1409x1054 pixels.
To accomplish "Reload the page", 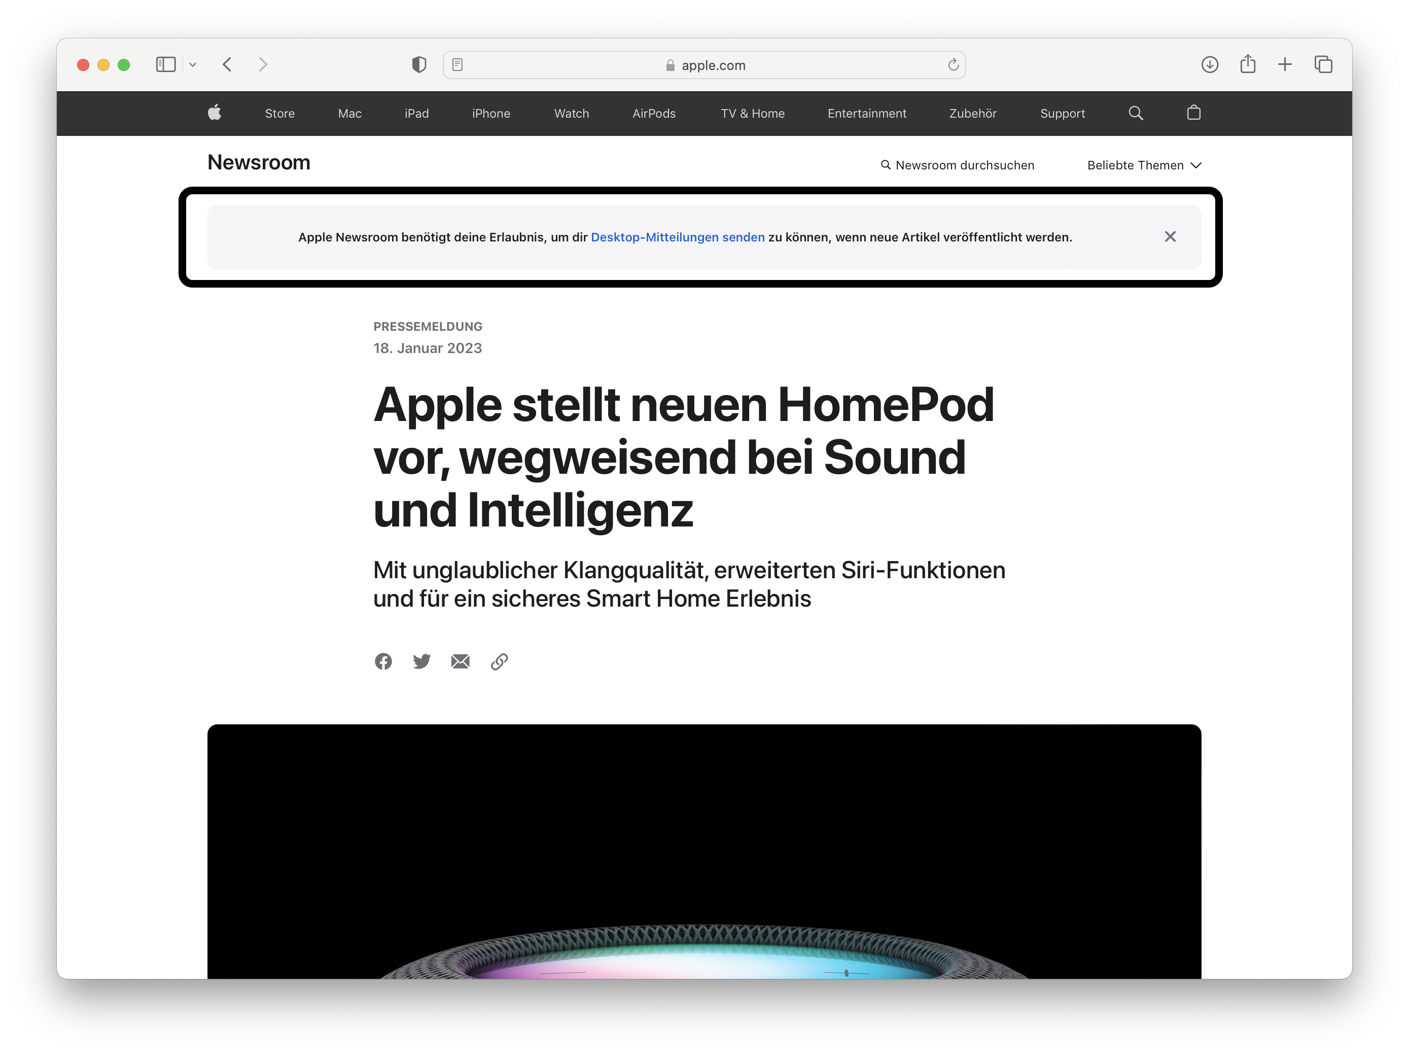I will 953,64.
